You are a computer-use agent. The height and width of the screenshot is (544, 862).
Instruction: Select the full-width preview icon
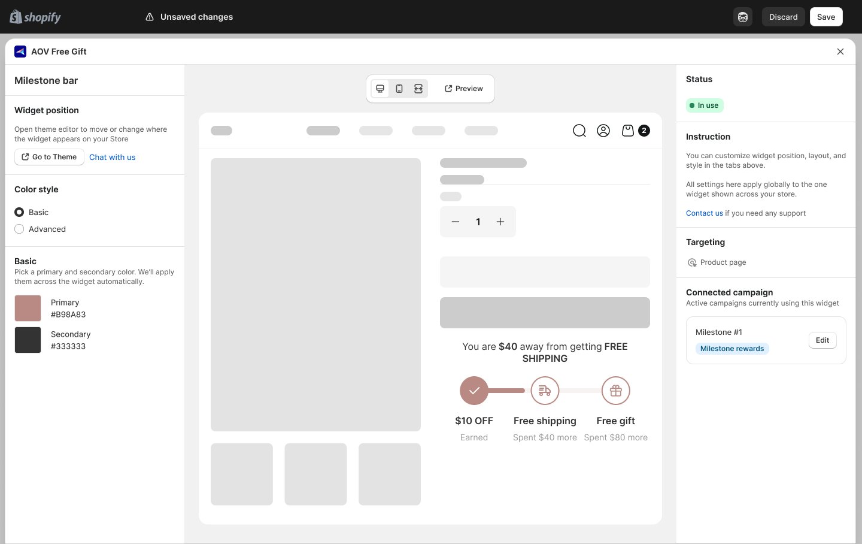coord(418,89)
